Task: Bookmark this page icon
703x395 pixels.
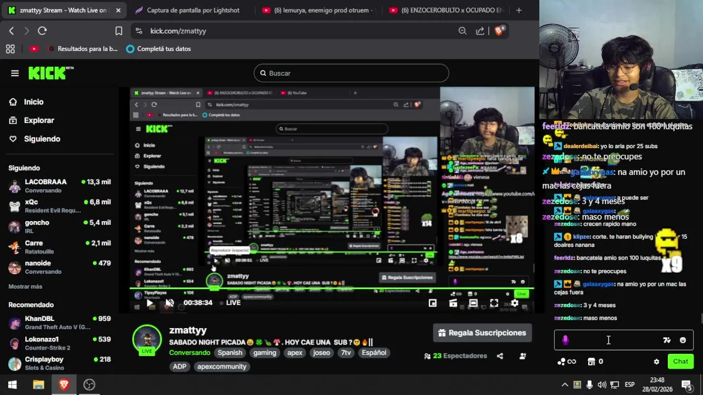Action: coord(119,31)
